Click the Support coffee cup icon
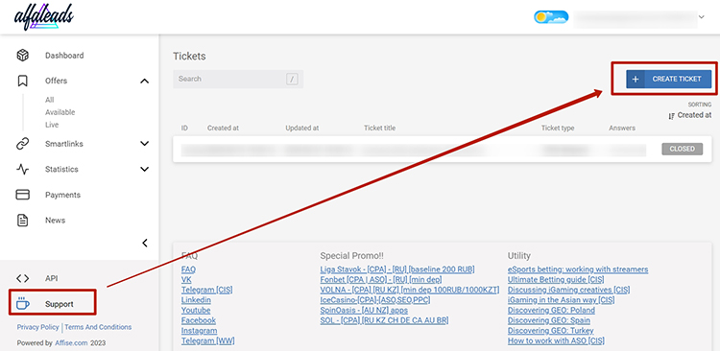The image size is (720, 351). tap(22, 303)
